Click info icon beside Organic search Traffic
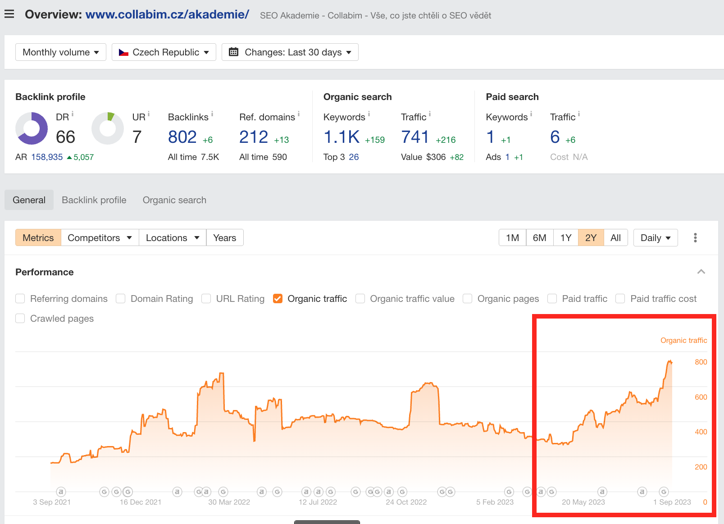Viewport: 724px width, 524px height. pos(430,114)
